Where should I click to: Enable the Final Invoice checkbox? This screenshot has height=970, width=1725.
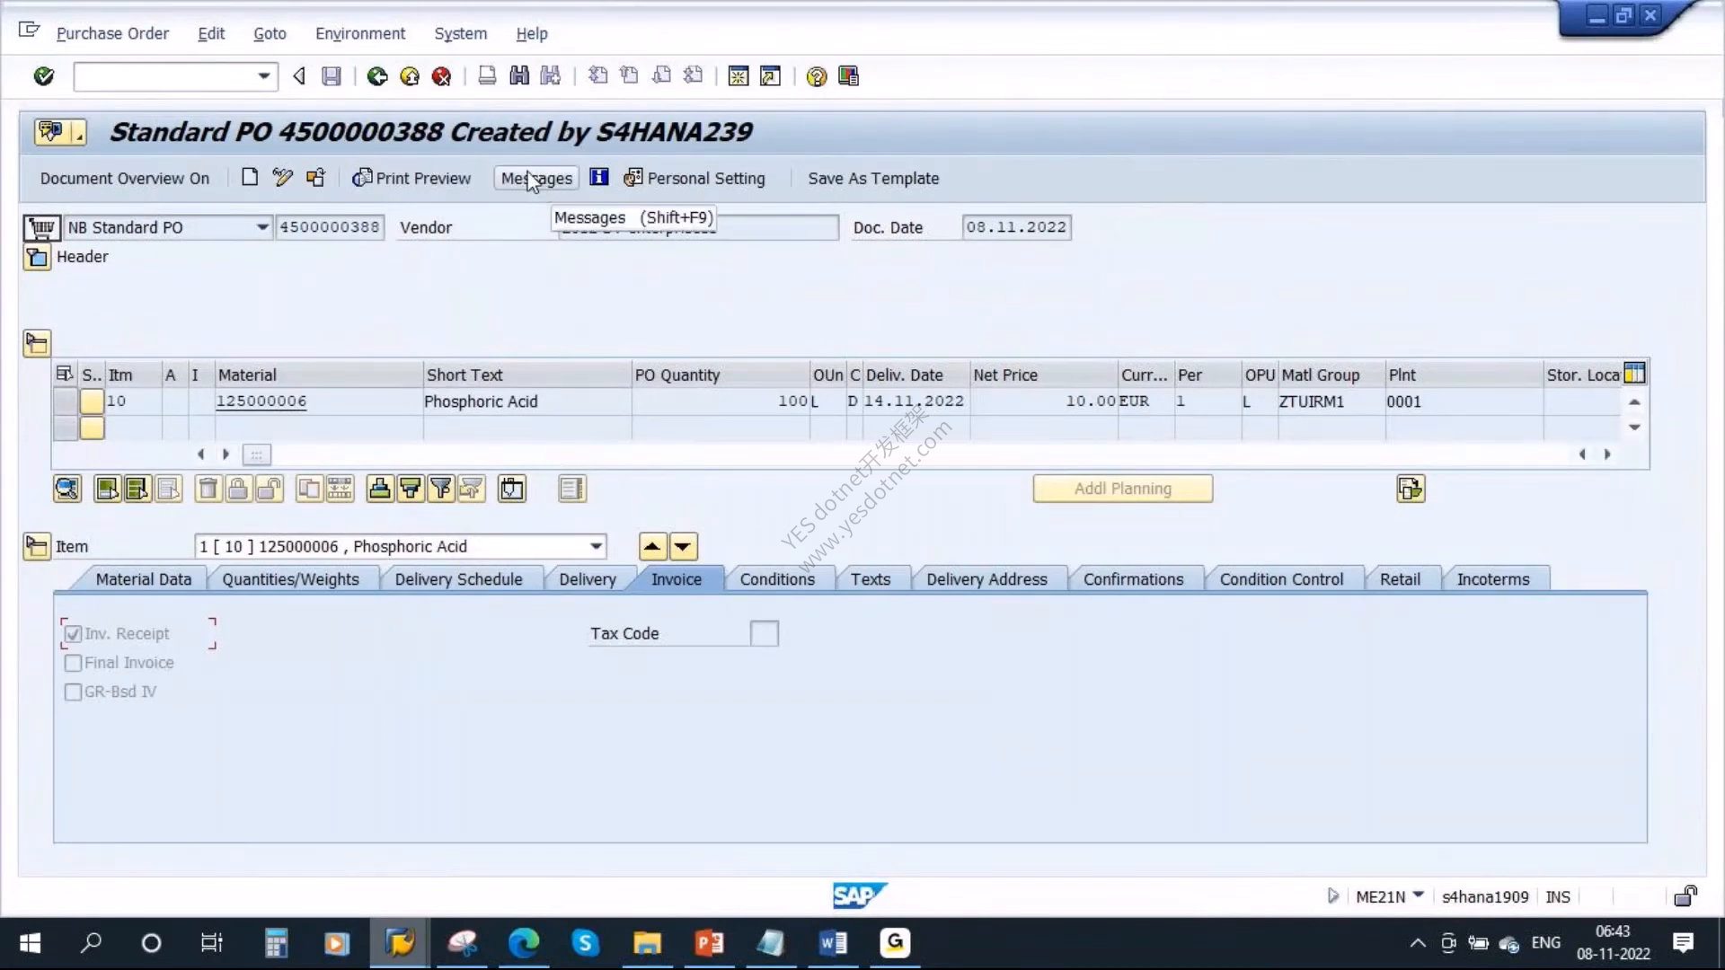click(74, 663)
